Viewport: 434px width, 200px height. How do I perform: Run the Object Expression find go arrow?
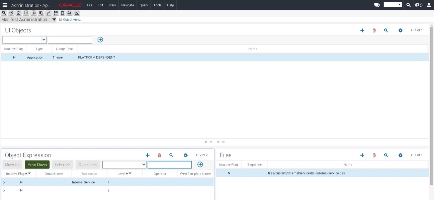point(200,164)
